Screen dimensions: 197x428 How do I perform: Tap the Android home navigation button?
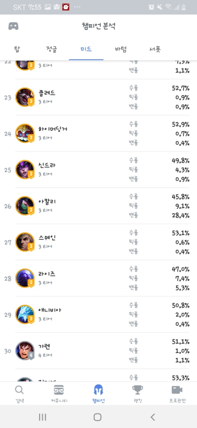tap(98, 417)
